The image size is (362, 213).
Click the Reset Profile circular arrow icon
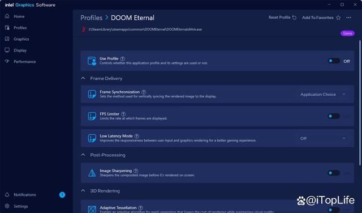click(x=294, y=18)
